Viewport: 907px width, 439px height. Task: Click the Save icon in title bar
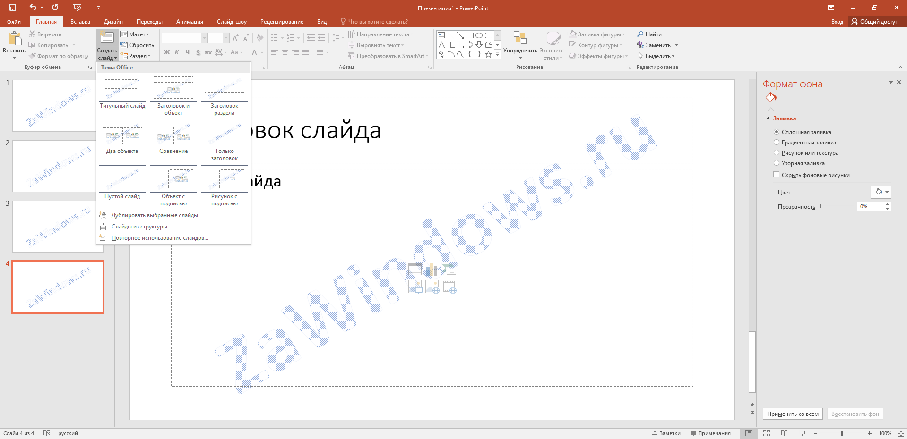pyautogui.click(x=13, y=8)
